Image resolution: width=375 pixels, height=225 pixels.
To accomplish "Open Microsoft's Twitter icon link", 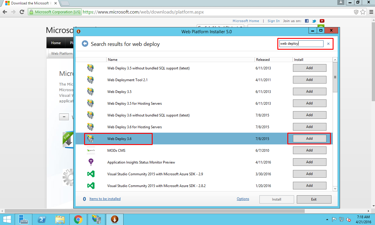I will (x=314, y=21).
